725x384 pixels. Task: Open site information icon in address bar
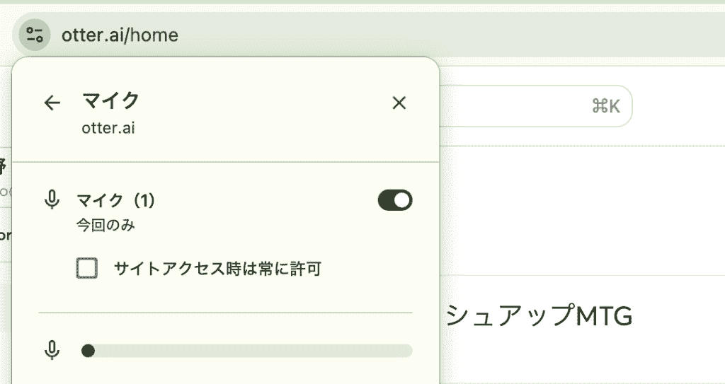[x=35, y=35]
